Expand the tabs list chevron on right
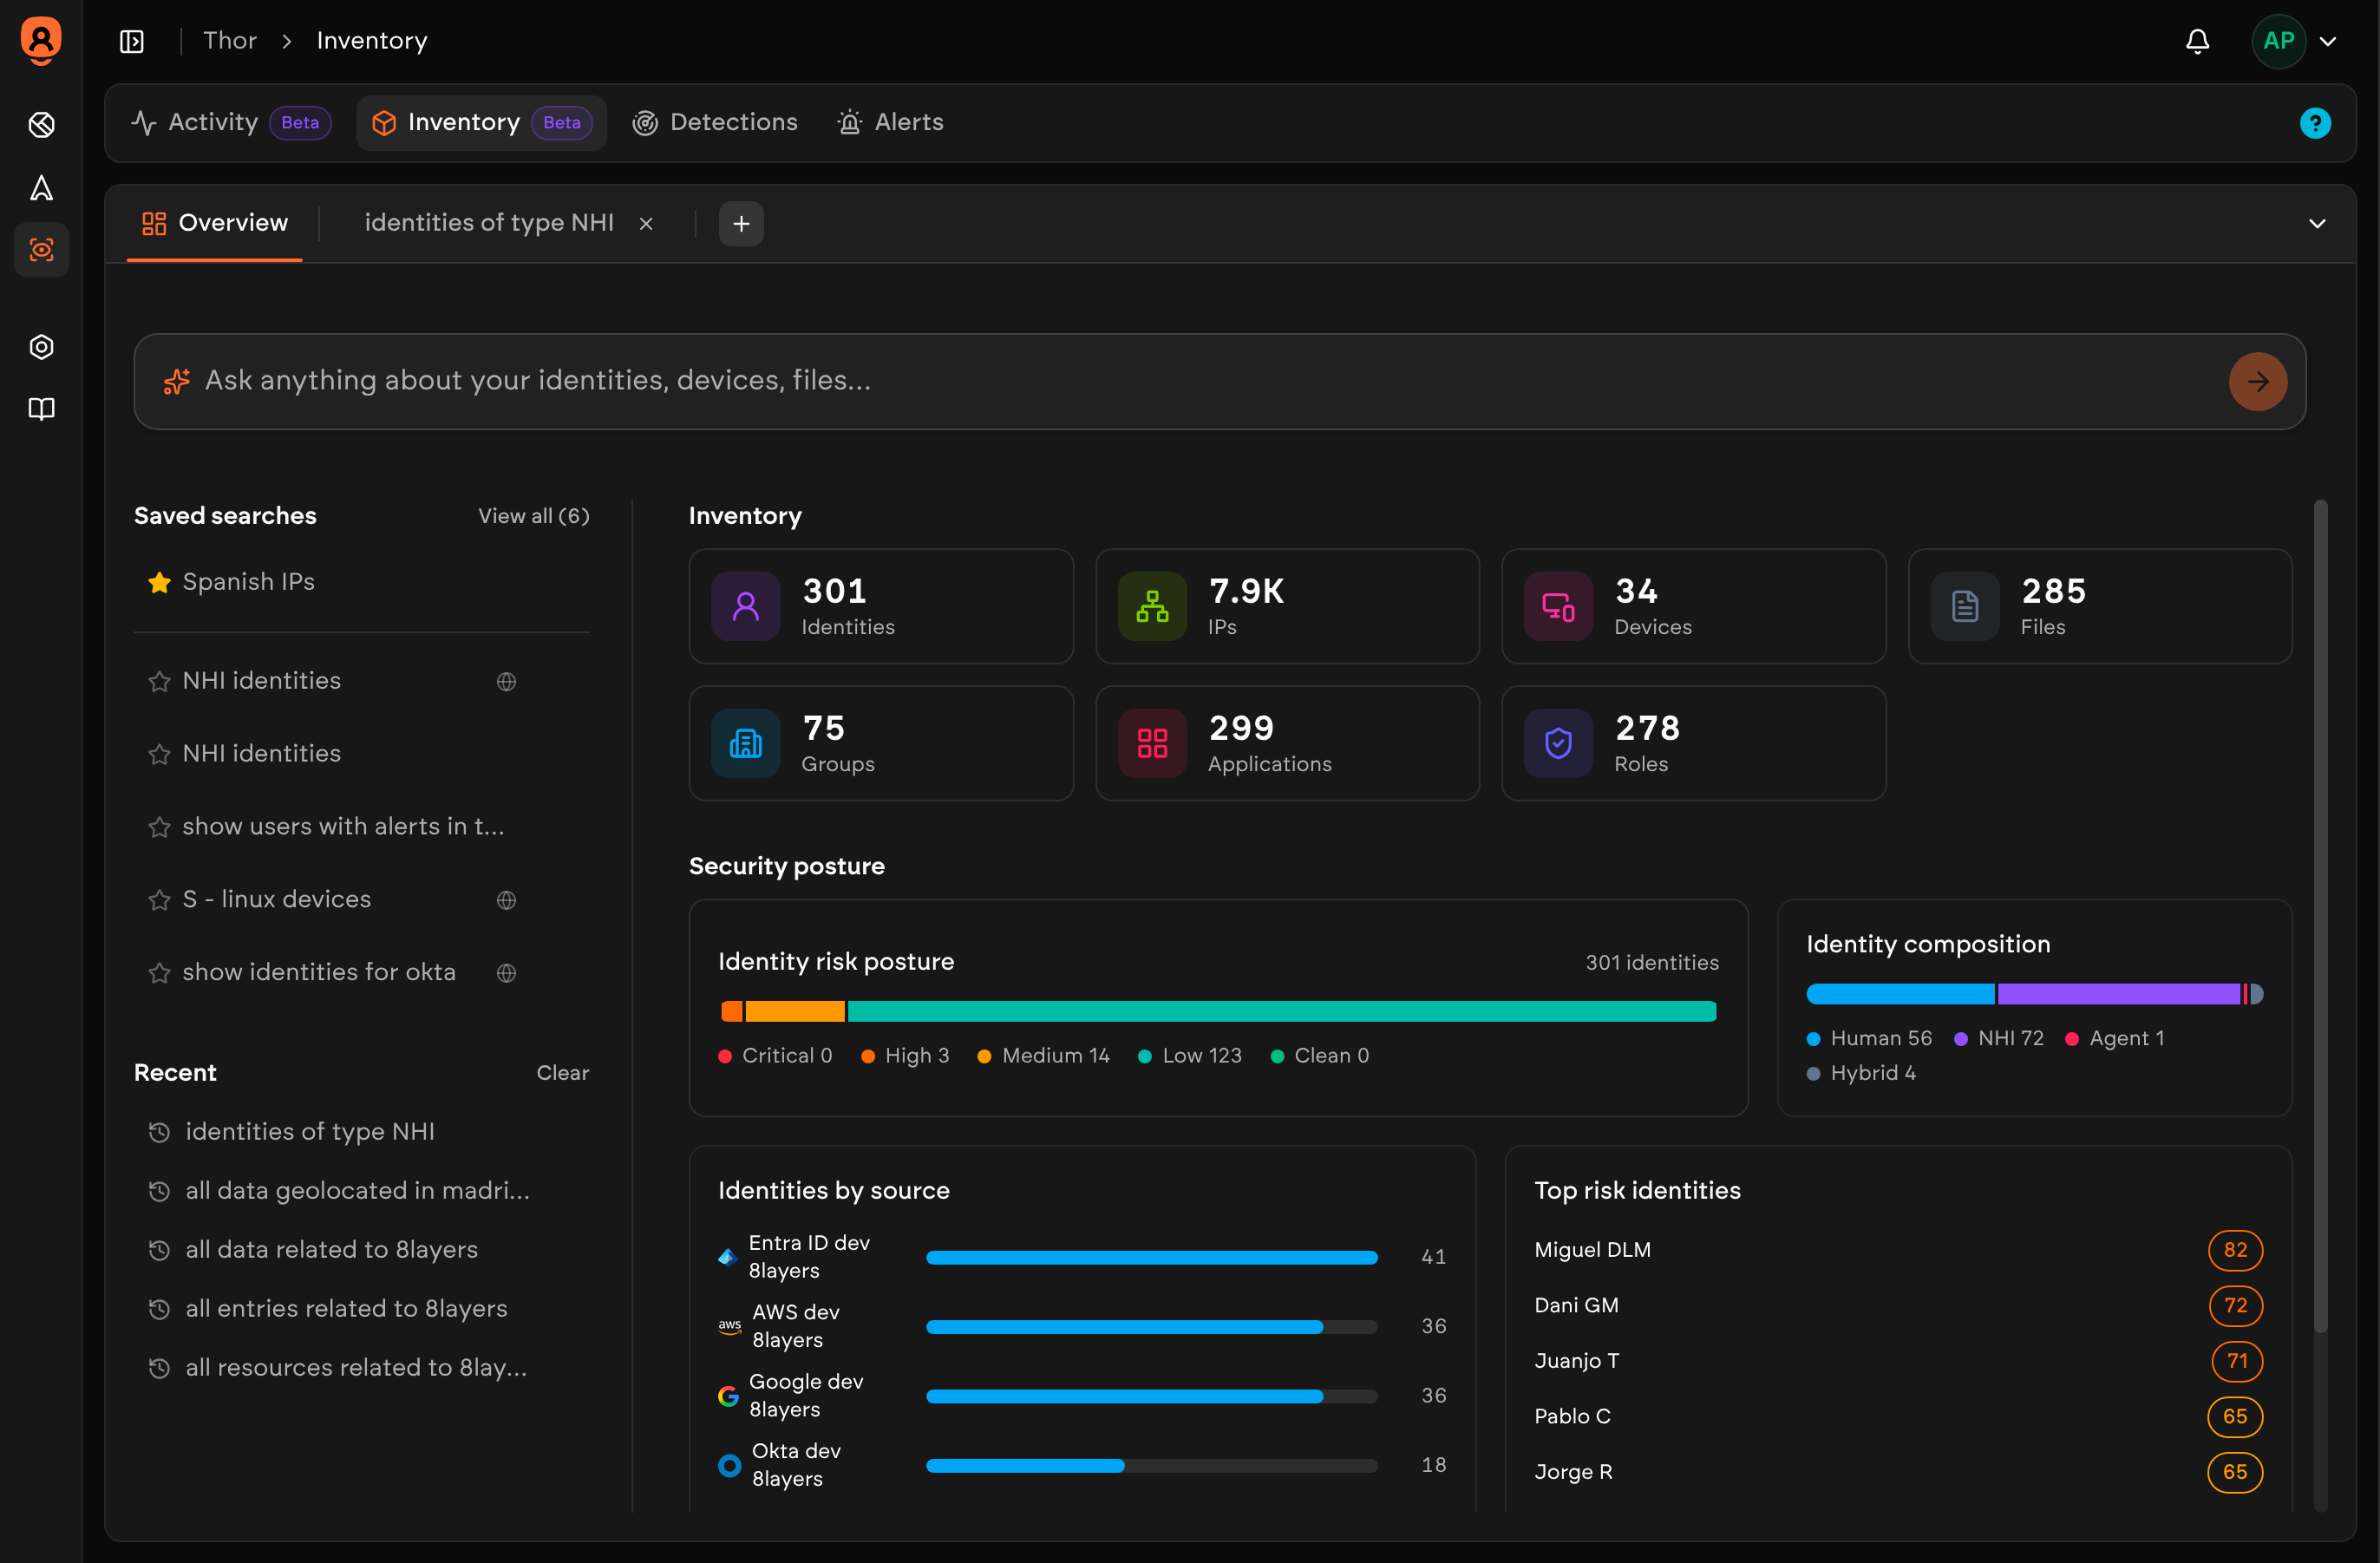The height and width of the screenshot is (1563, 2380). [2317, 224]
